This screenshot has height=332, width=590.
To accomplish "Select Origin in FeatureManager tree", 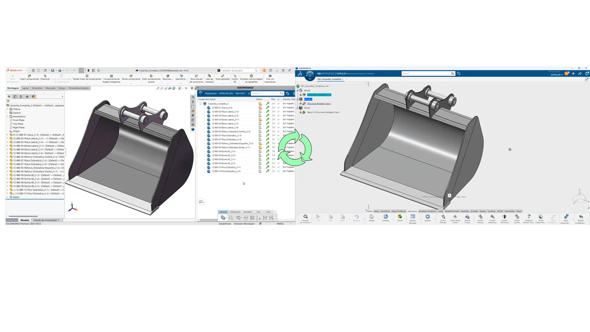I will pyautogui.click(x=16, y=131).
